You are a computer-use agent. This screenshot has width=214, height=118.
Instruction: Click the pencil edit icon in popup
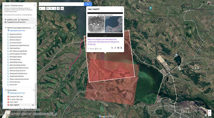click(x=115, y=48)
